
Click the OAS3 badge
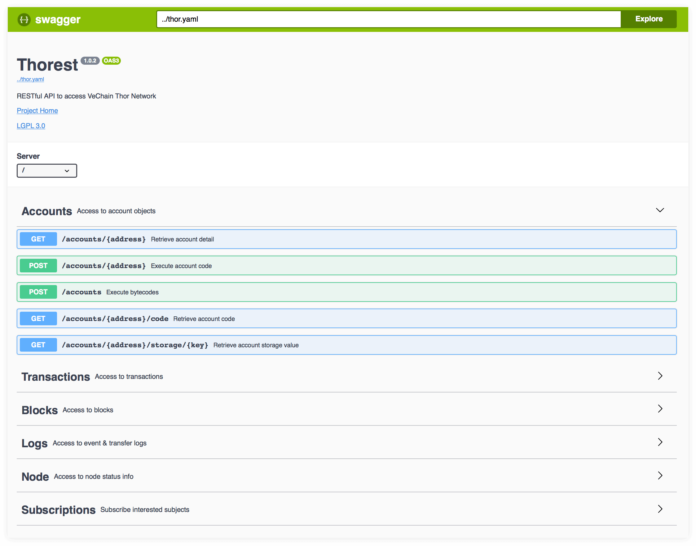click(x=111, y=61)
